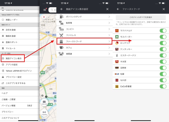This screenshot has width=169, height=122.
Task: Open プライバシー設定 menu item
Action: [20, 77]
